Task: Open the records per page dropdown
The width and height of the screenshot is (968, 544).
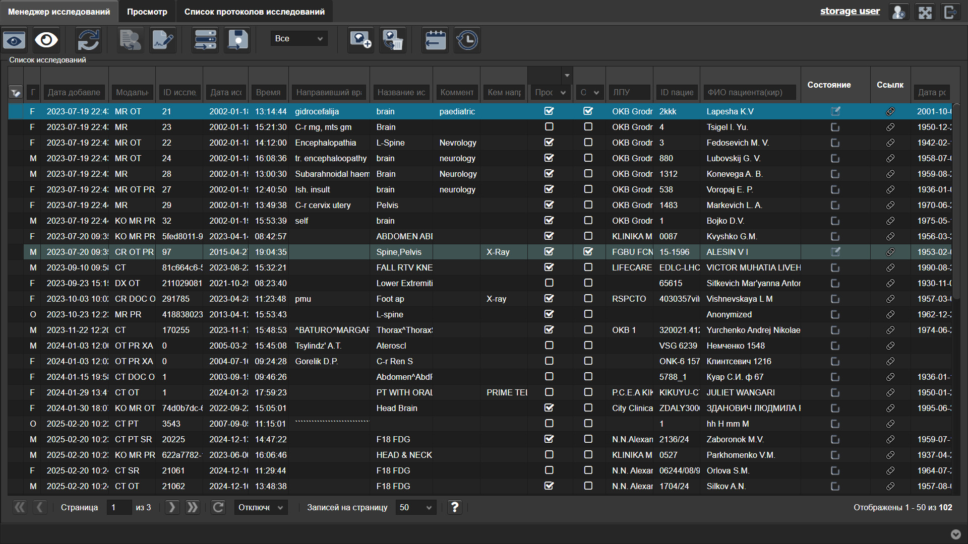Action: tap(415, 507)
